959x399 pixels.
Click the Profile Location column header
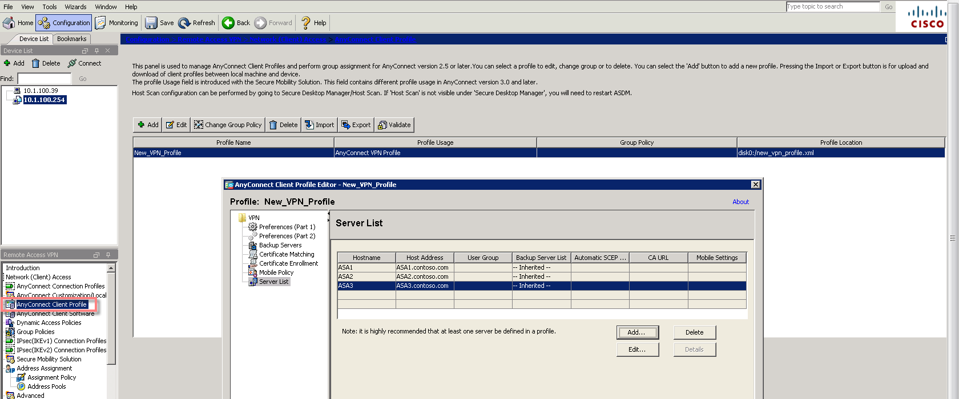pyautogui.click(x=841, y=142)
